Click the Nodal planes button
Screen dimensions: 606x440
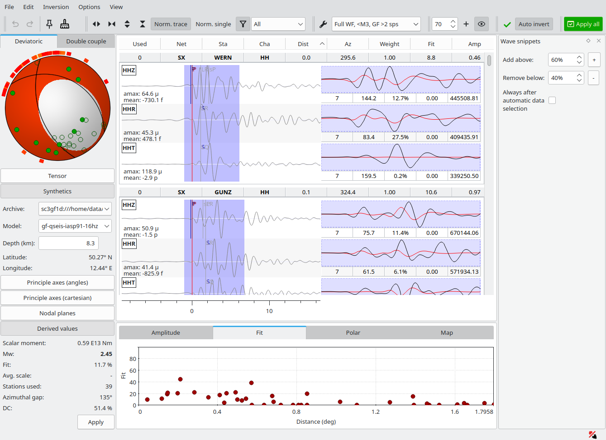(57, 313)
